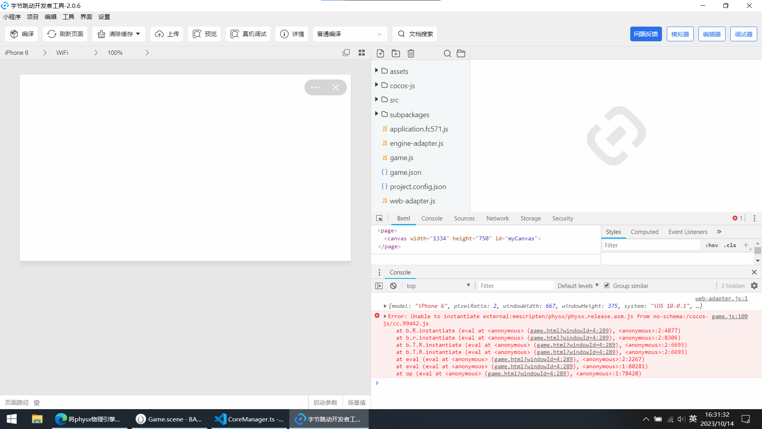Open the 工具 menu
This screenshot has width=762, height=429.
pos(68,17)
